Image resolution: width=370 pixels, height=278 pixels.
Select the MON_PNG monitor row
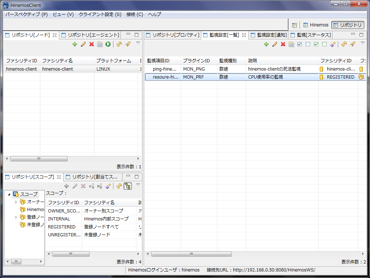[255, 69]
